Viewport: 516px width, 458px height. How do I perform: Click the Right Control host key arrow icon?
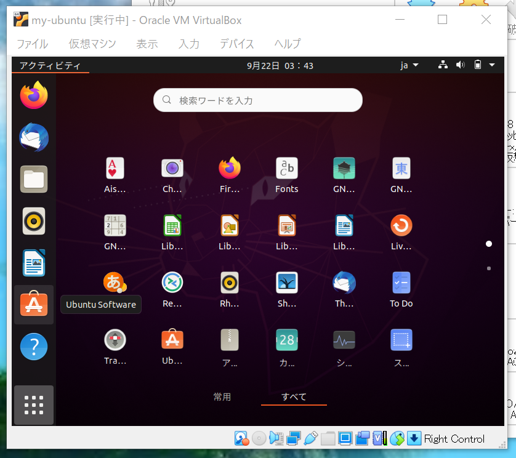point(414,438)
